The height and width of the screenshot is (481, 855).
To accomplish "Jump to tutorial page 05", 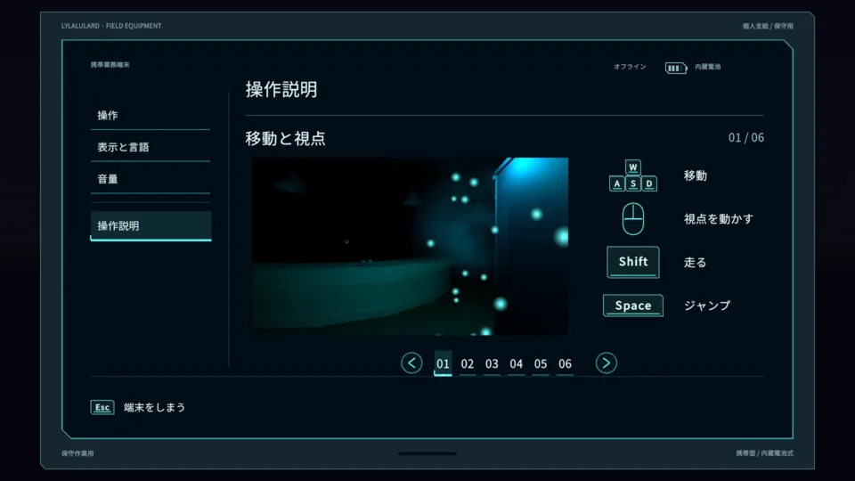I will (x=541, y=363).
